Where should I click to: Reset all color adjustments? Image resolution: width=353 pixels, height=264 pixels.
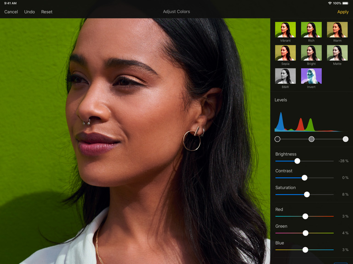47,12
